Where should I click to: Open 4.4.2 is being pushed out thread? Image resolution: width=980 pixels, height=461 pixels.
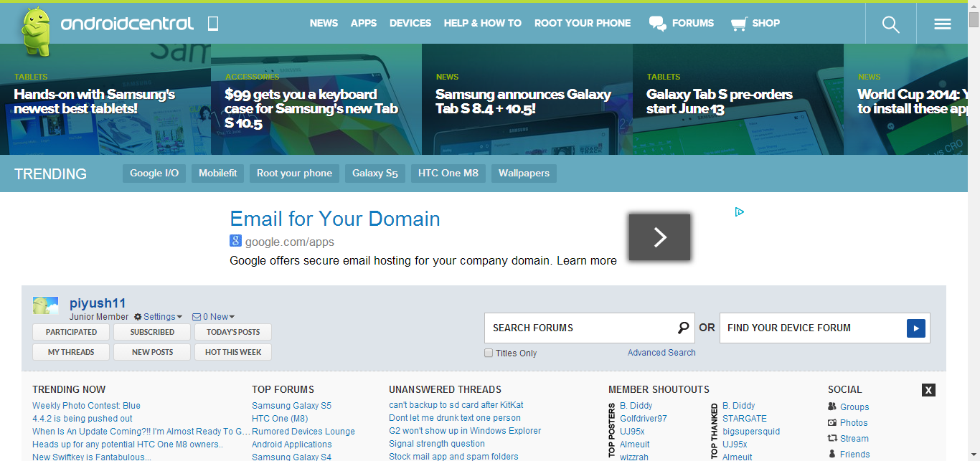click(83, 419)
